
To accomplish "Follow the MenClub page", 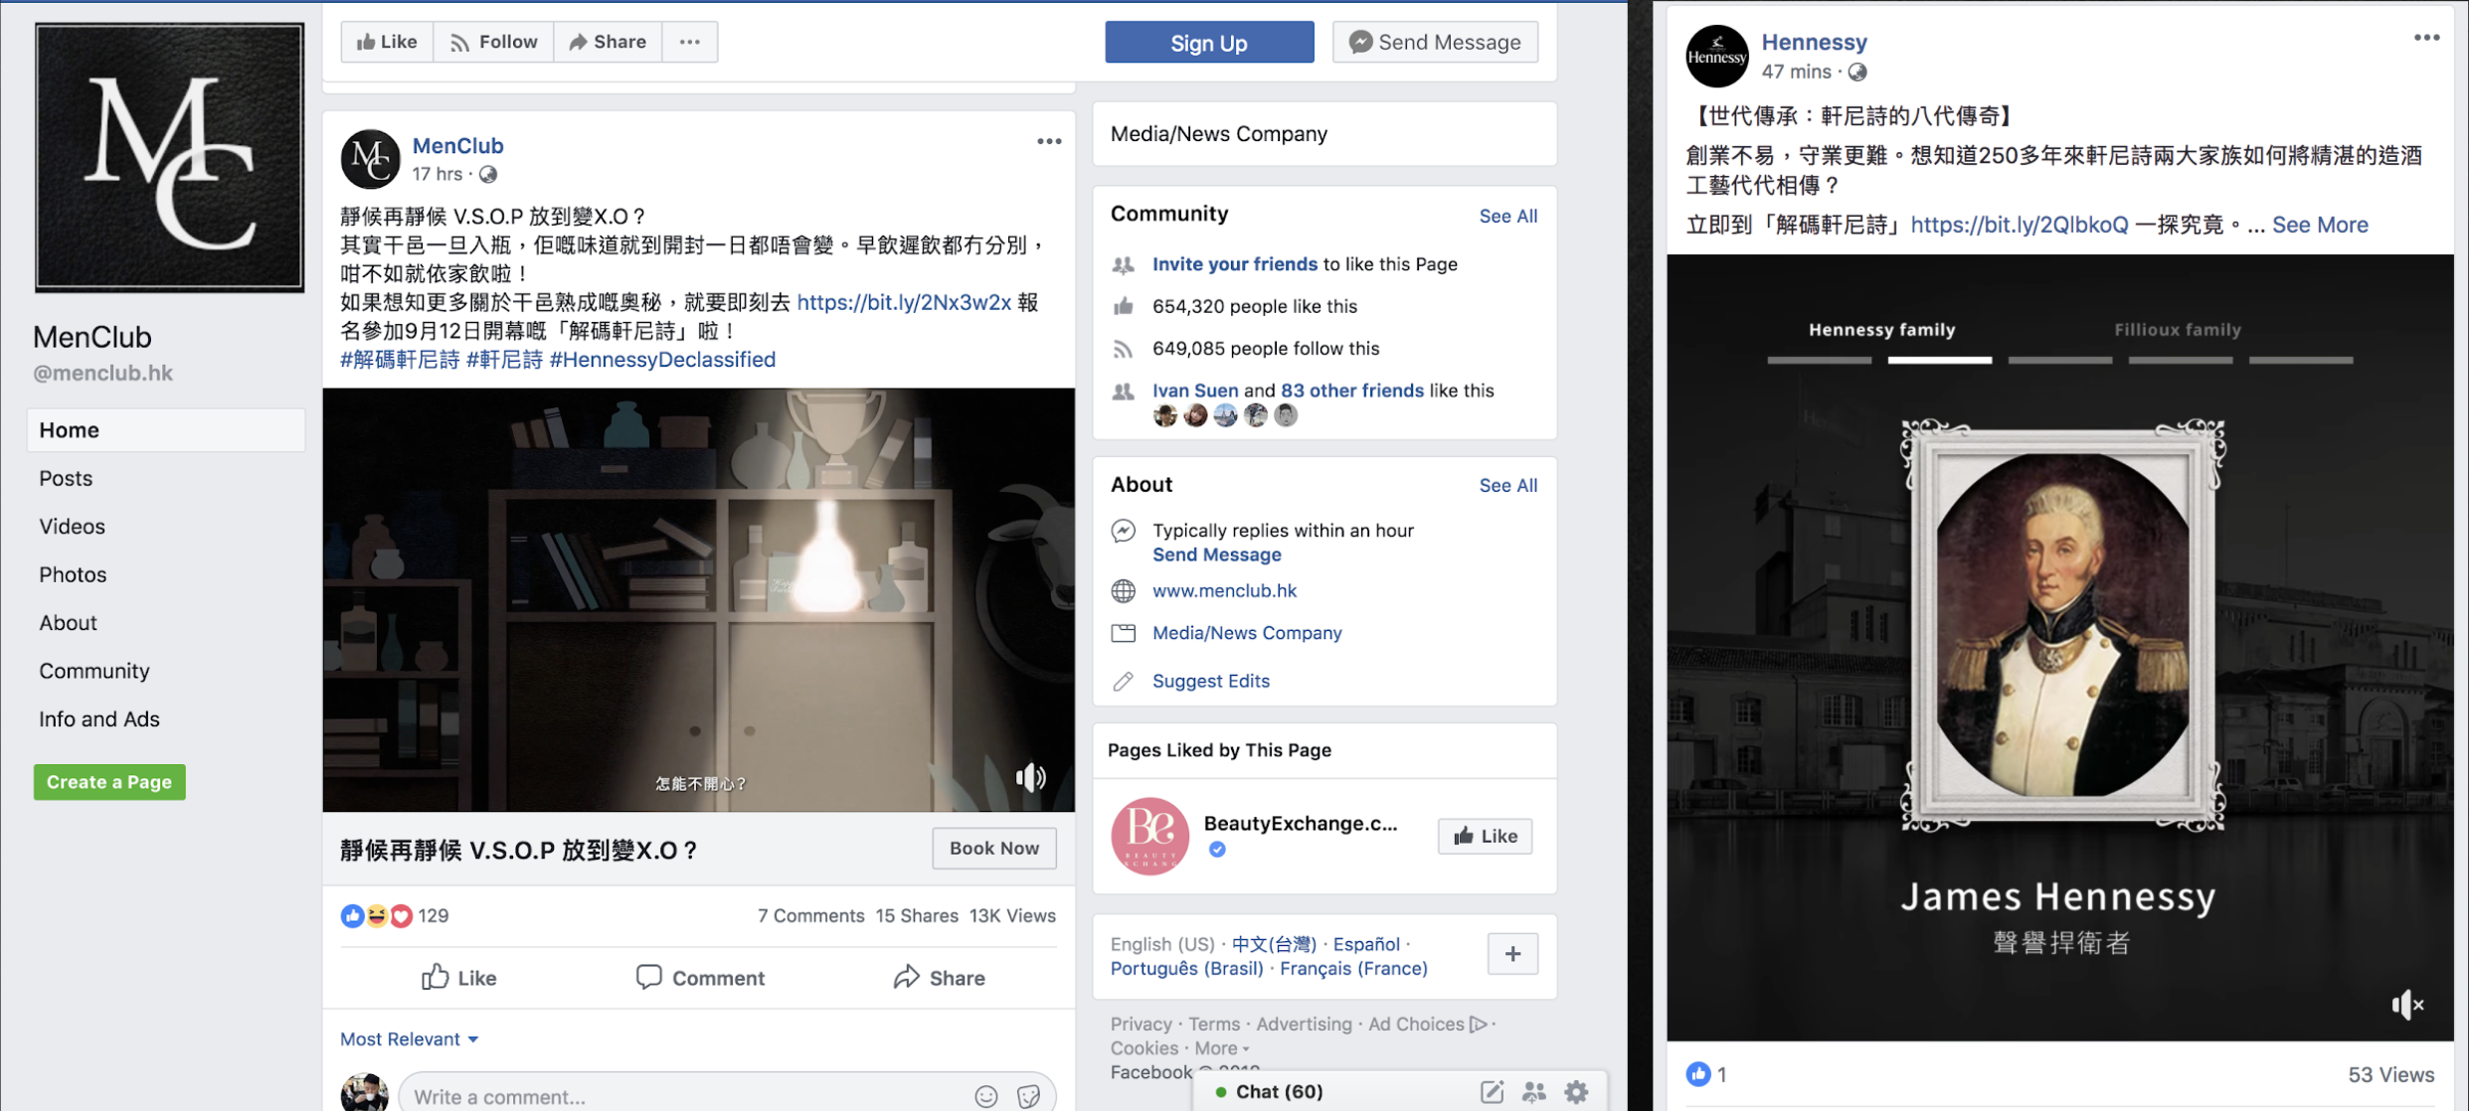I will [x=493, y=42].
